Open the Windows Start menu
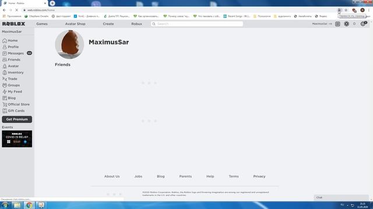The width and height of the screenshot is (373, 209). pos(5,205)
